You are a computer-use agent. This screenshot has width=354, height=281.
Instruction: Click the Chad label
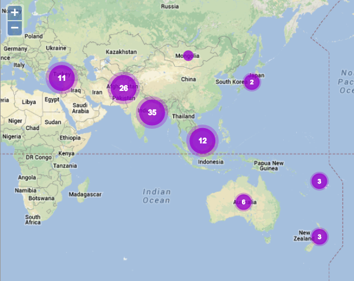[32, 128]
